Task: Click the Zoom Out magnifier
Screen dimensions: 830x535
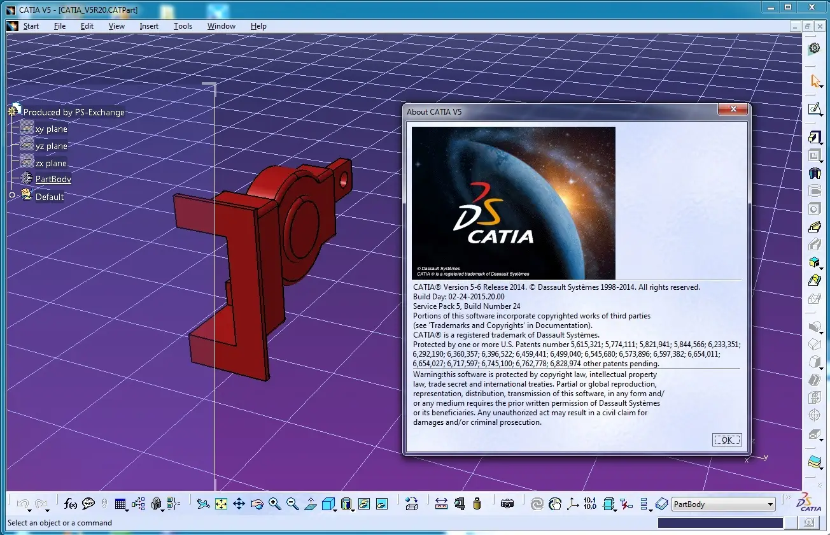Action: tap(293, 504)
